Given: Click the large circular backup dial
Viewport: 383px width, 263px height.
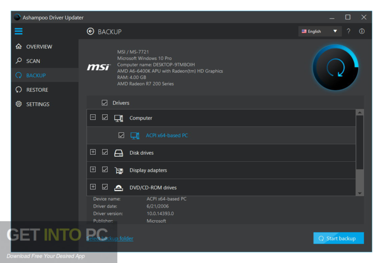Looking at the screenshot, I should pyautogui.click(x=335, y=67).
